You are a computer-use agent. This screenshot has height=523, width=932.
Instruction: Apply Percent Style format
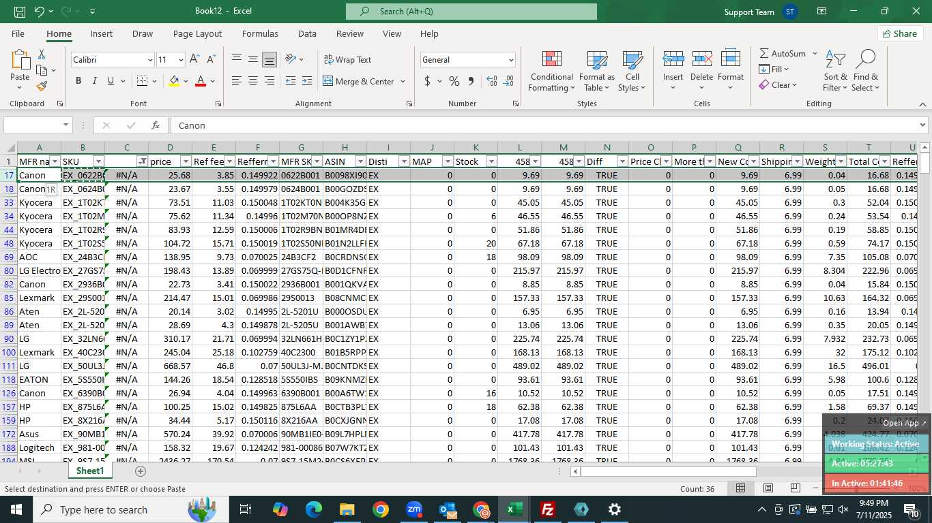tap(454, 81)
